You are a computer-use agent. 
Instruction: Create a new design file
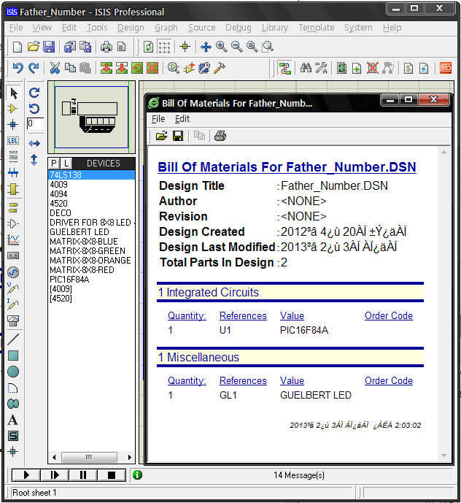coord(18,47)
